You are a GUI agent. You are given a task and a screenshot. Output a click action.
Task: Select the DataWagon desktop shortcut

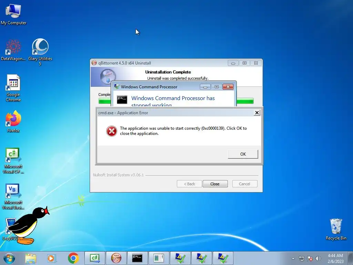pos(13,50)
